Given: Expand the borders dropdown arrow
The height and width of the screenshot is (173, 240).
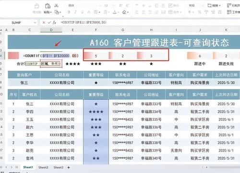Looking at the screenshot, I should [x=99, y=12].
